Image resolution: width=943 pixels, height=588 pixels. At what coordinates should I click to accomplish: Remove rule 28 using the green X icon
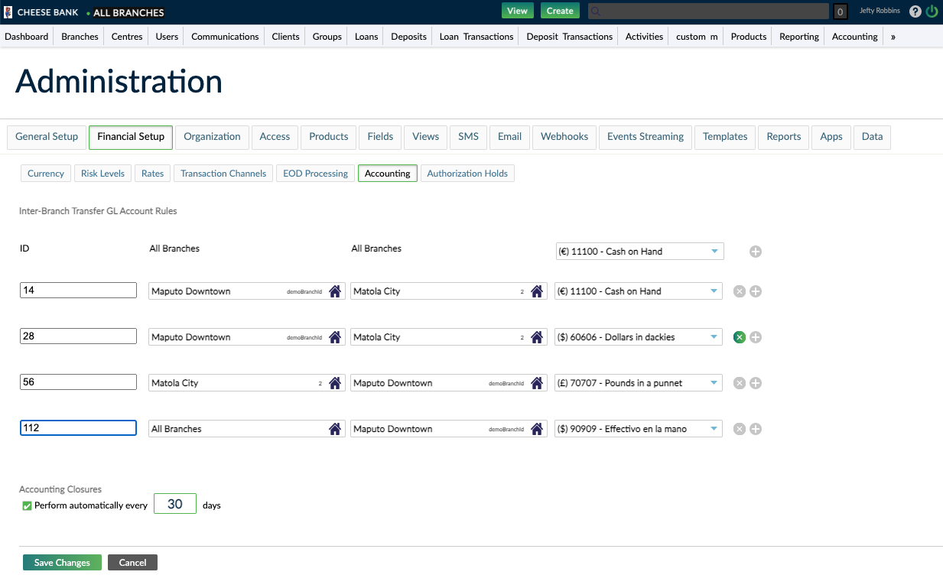739,336
